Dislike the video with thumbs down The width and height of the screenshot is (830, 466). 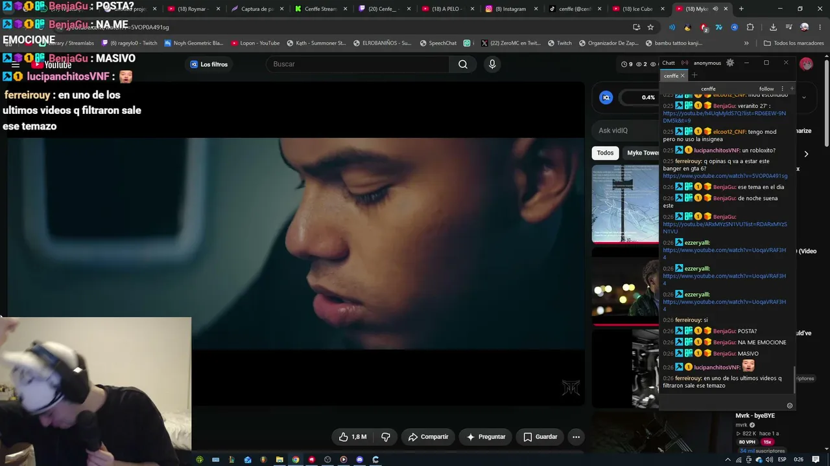tap(386, 437)
